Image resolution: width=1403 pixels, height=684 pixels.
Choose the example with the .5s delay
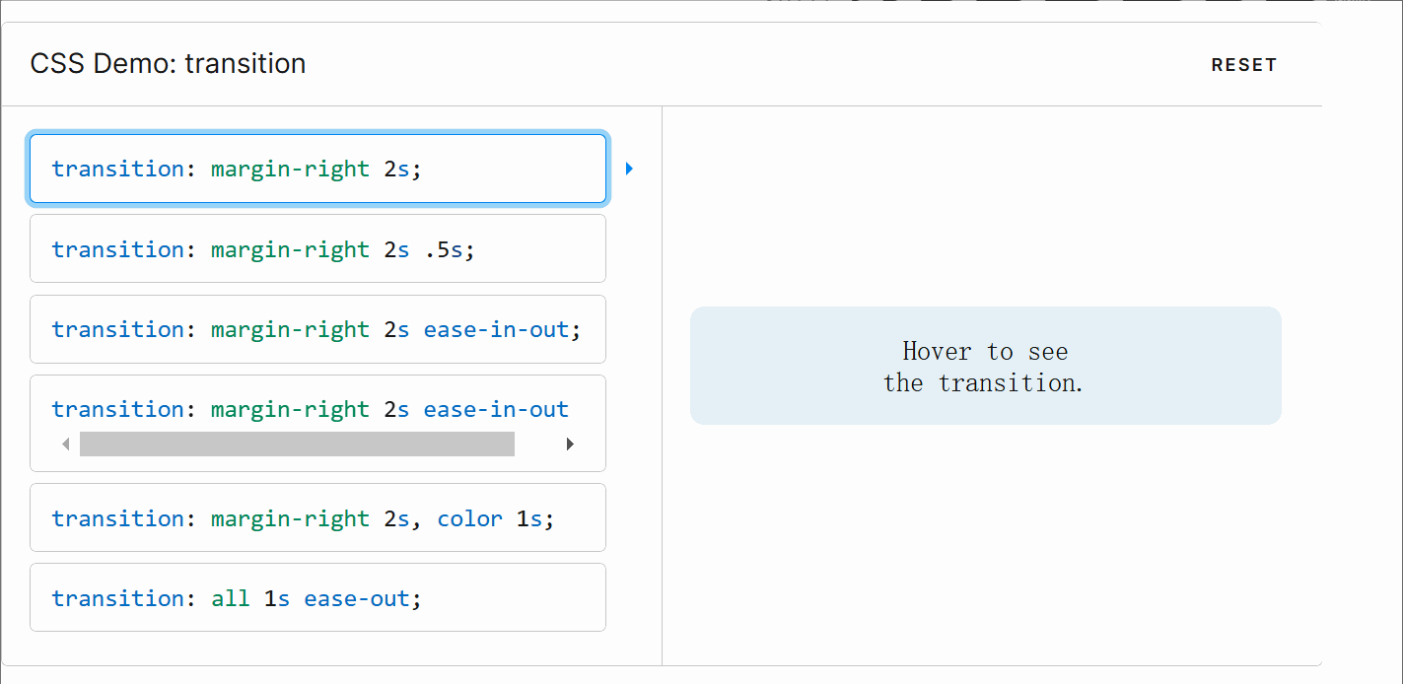click(x=317, y=248)
